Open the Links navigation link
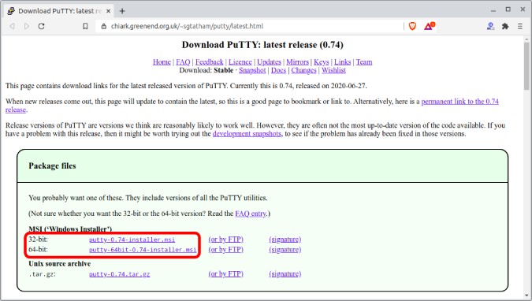Image resolution: width=532 pixels, height=301 pixels. pyautogui.click(x=342, y=62)
